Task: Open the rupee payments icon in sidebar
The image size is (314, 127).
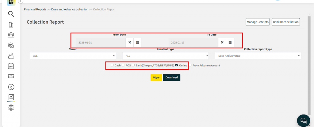Action: [11, 87]
